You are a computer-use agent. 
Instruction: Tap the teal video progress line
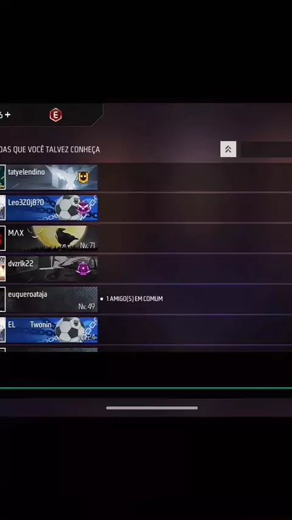tap(146, 388)
